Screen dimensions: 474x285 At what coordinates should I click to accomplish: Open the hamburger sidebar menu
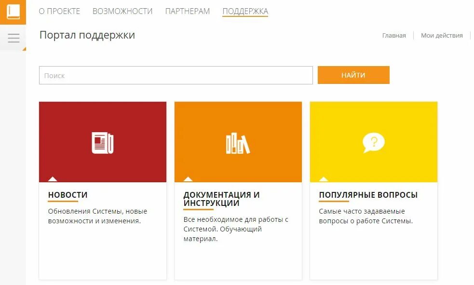coord(13,38)
